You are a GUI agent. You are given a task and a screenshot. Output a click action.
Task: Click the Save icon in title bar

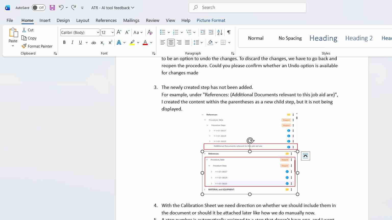pos(52,8)
